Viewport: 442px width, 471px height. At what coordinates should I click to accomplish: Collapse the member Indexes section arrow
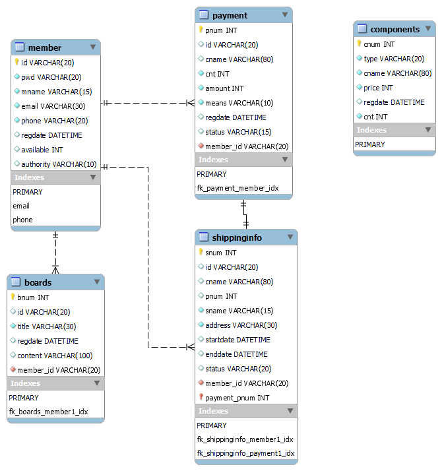93,177
